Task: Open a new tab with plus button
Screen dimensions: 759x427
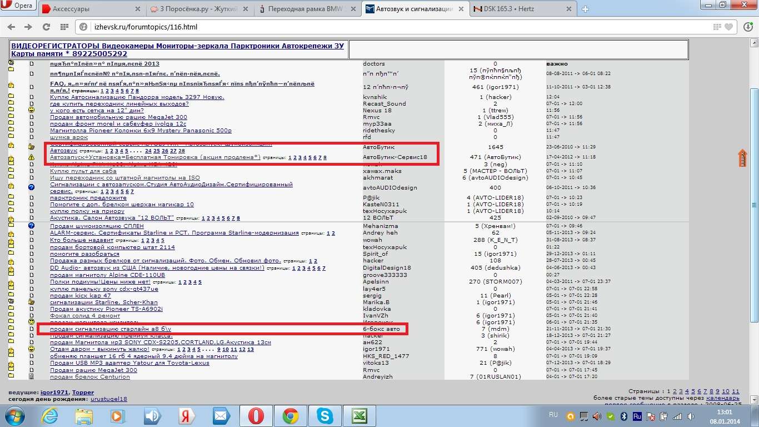Action: pyautogui.click(x=585, y=9)
